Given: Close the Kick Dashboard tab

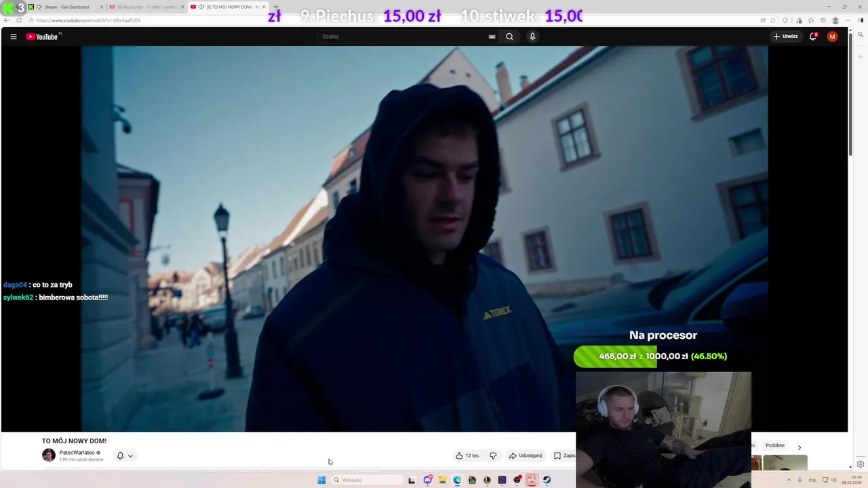Looking at the screenshot, I should [102, 7].
